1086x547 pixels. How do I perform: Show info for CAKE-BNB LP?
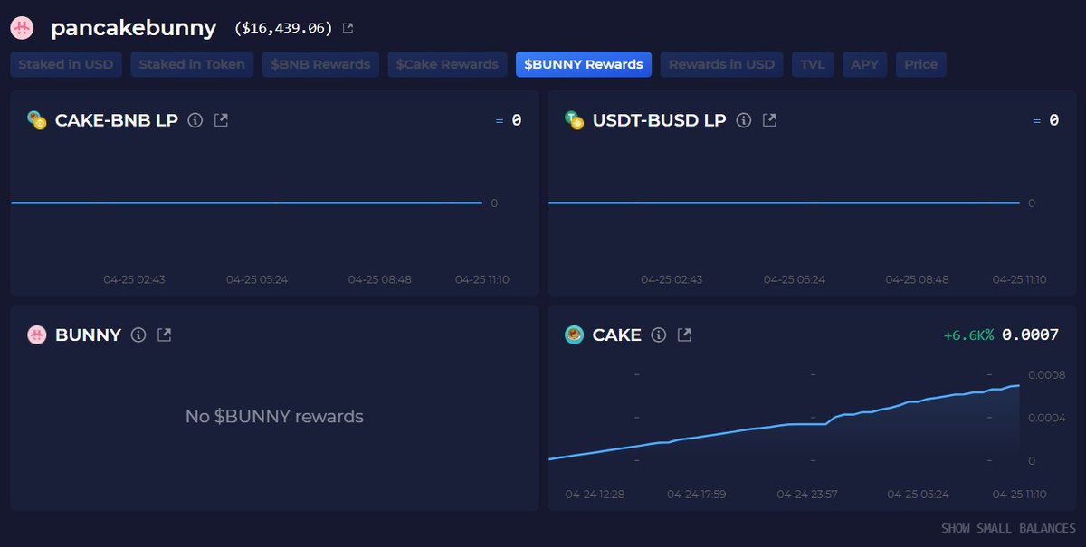coord(195,120)
